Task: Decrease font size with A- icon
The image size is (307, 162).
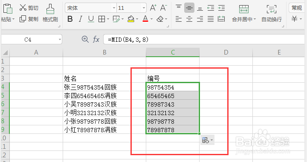Action: 163,8
